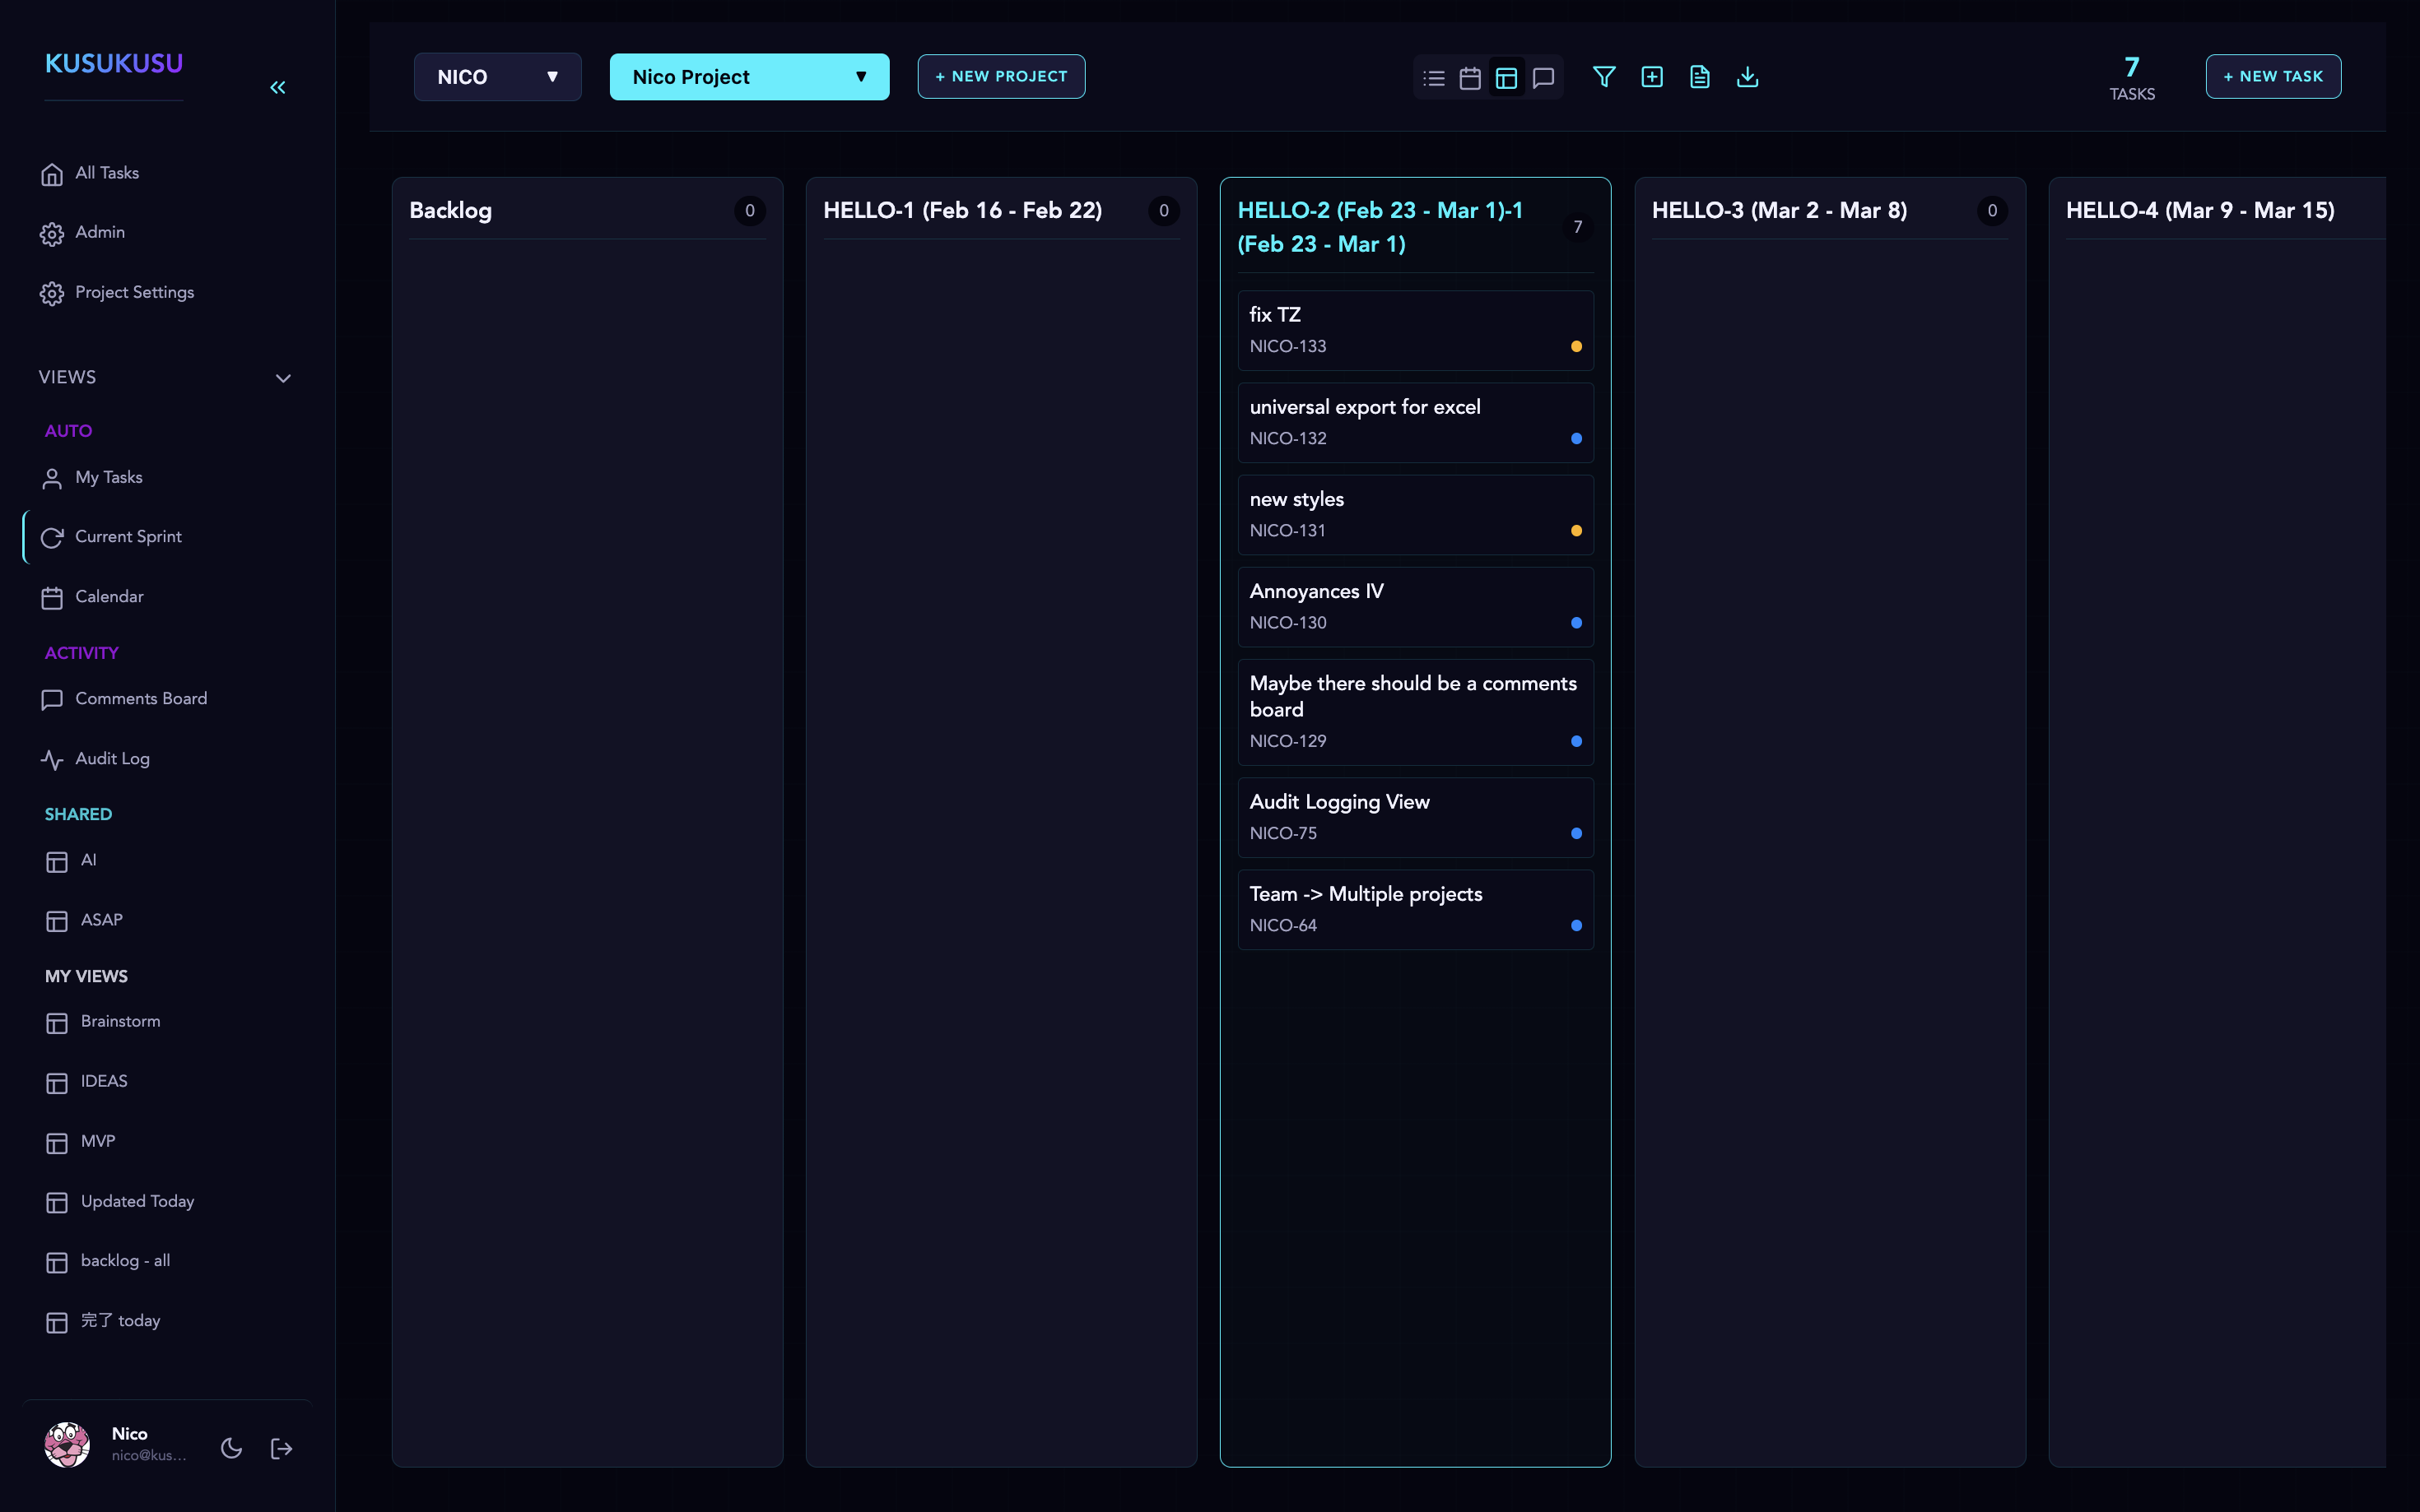This screenshot has height=1512, width=2420.
Task: Switch to the list view icon
Action: (1434, 77)
